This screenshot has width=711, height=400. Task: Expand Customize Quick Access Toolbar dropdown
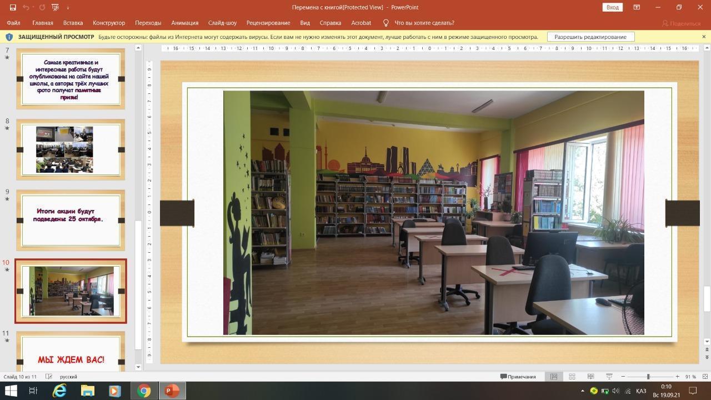coord(68,7)
